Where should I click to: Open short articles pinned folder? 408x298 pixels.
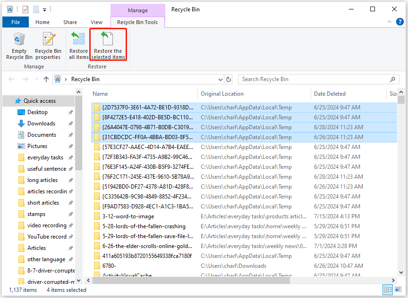point(43,203)
